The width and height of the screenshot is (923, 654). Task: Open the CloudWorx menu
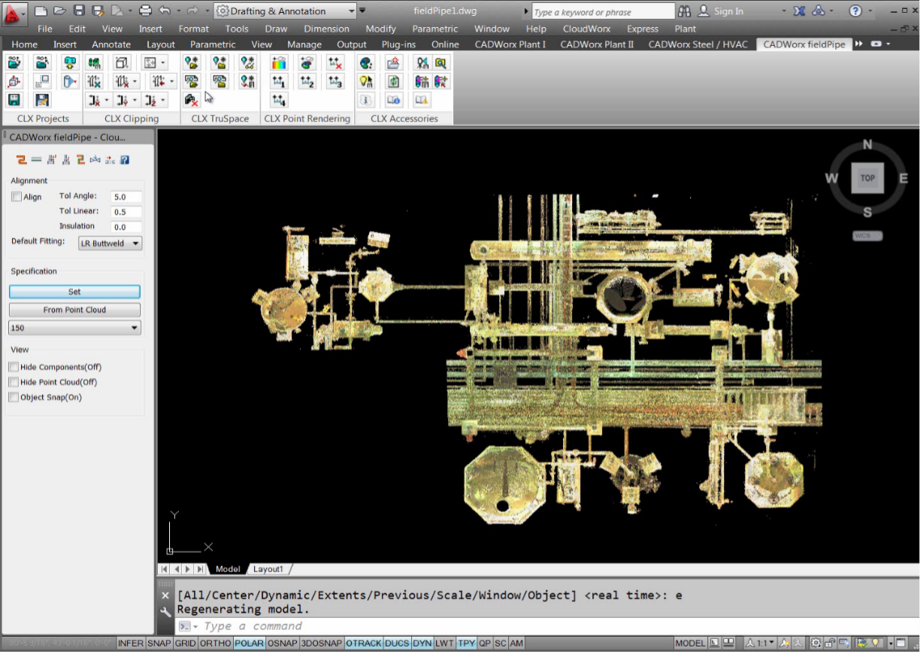586,29
